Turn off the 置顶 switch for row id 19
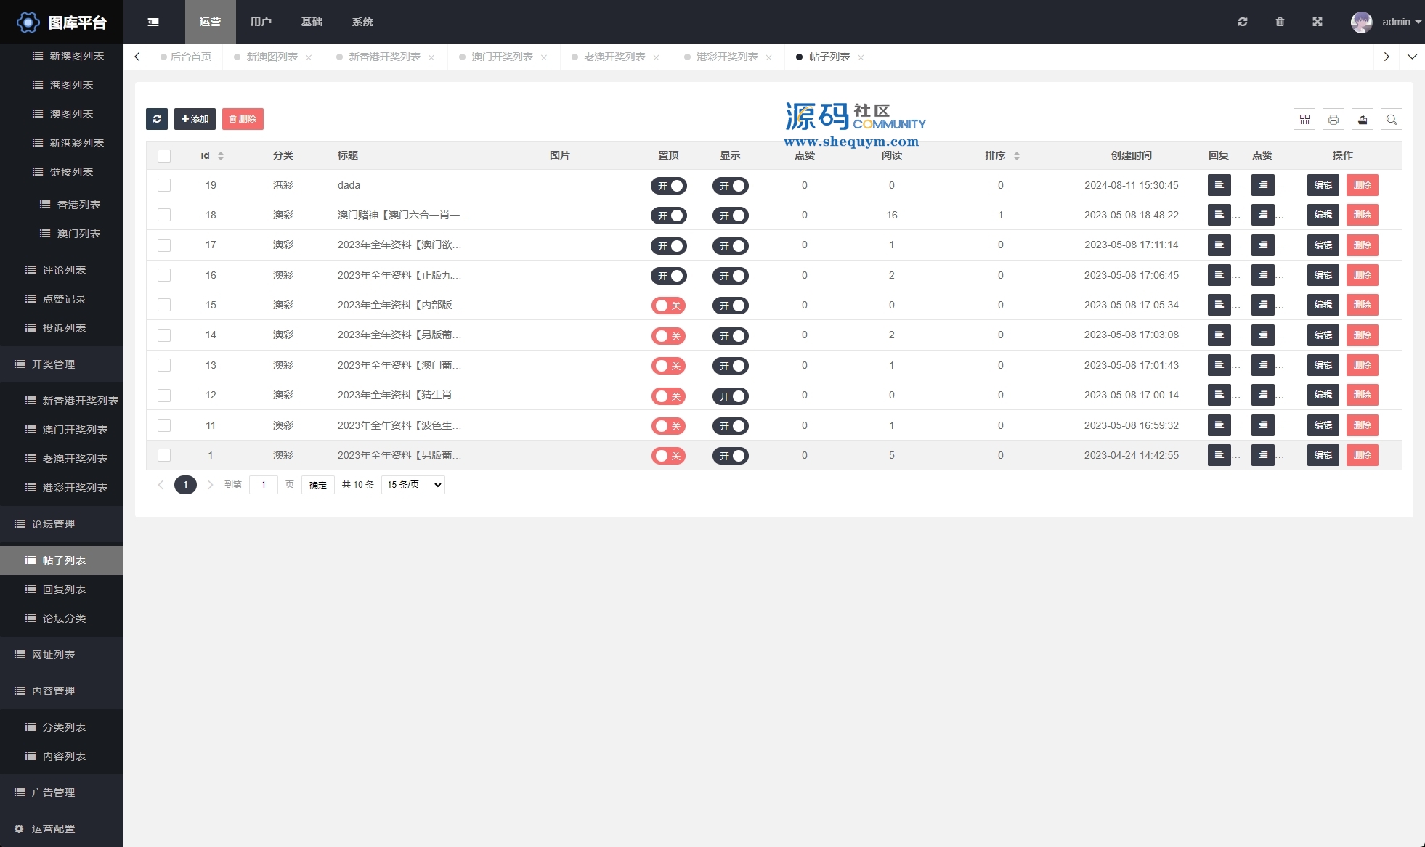The width and height of the screenshot is (1425, 847). tap(669, 186)
